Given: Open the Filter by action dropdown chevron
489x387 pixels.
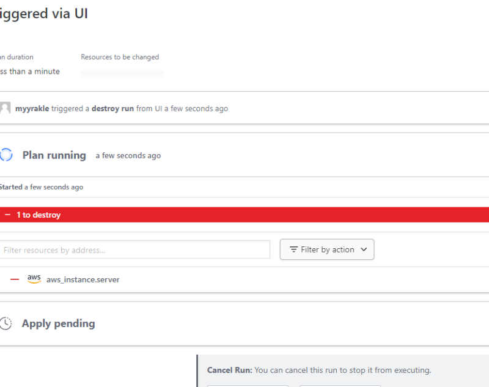Looking at the screenshot, I should [364, 249].
